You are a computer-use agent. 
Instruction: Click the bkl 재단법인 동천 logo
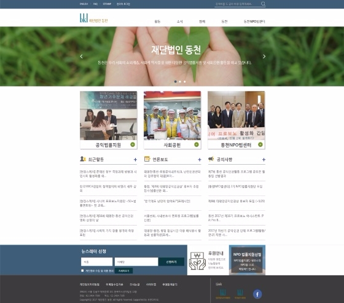pyautogui.click(x=94, y=18)
